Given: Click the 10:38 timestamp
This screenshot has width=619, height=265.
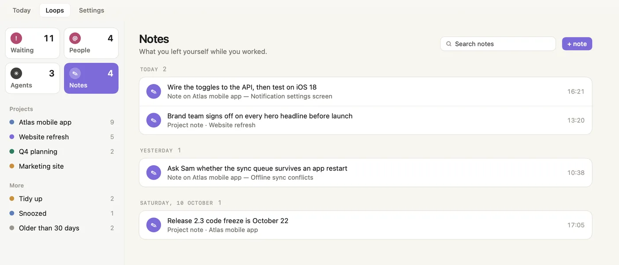Looking at the screenshot, I should click(576, 173).
